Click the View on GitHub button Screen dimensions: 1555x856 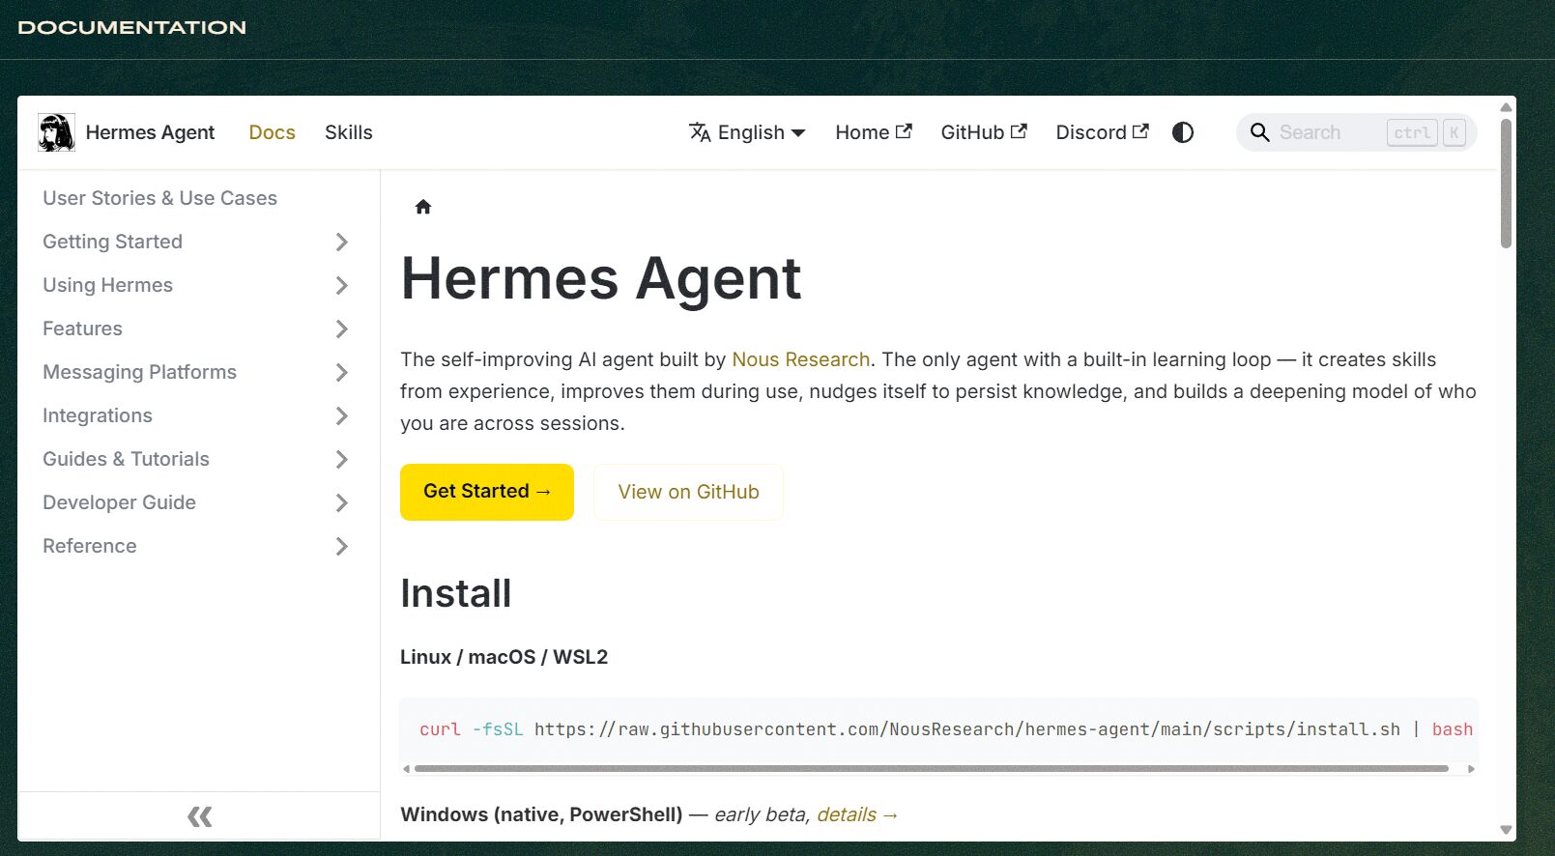[x=688, y=492]
